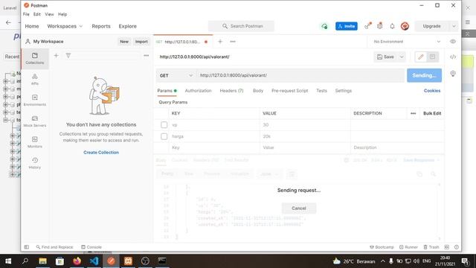Screen dimensions: 476x268
Task: Open the View menu
Action: (x=49, y=14)
